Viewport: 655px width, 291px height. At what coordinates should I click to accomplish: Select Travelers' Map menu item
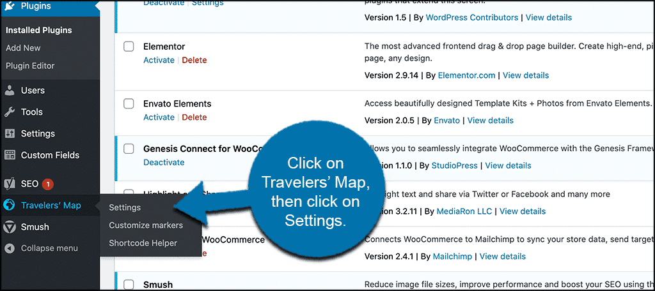(51, 205)
